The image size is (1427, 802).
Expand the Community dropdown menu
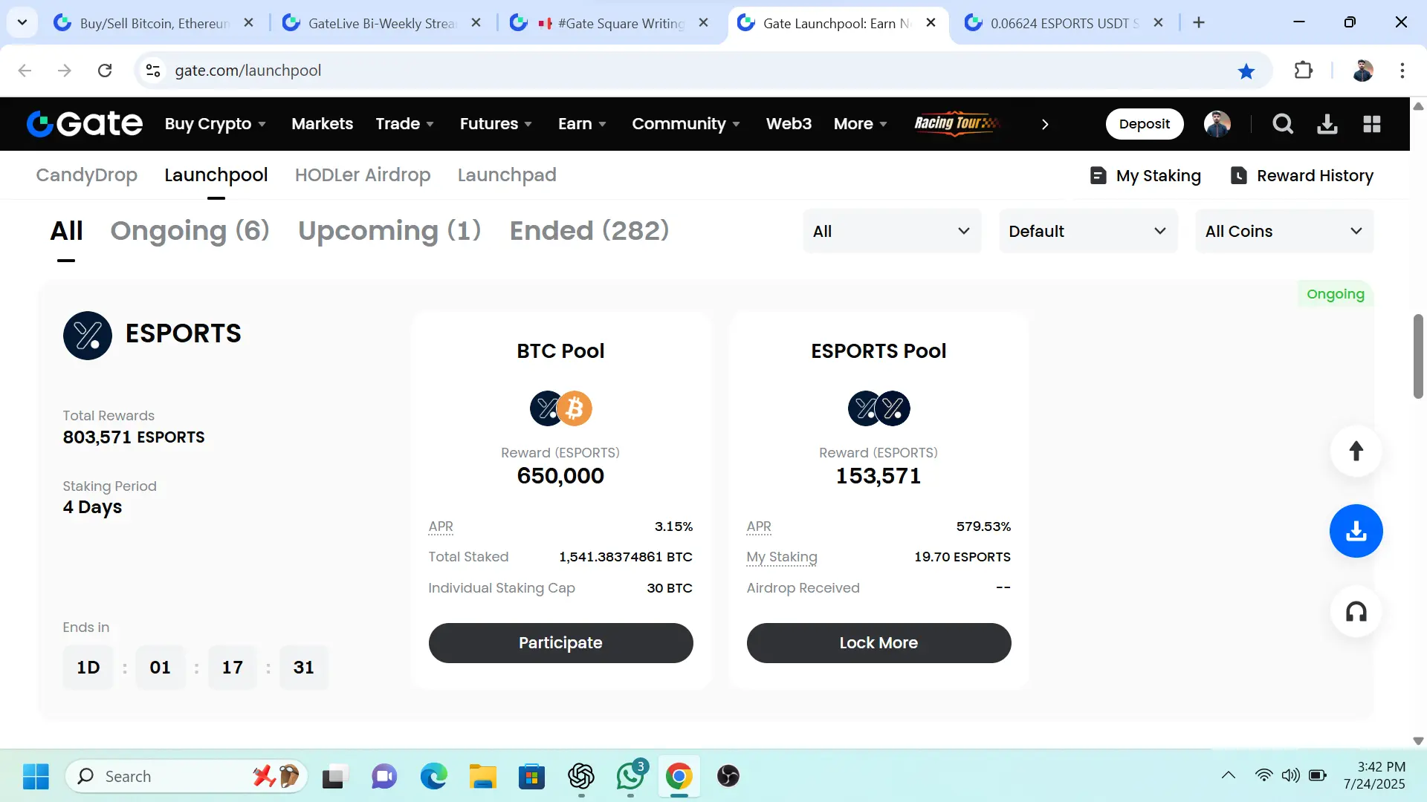point(687,124)
